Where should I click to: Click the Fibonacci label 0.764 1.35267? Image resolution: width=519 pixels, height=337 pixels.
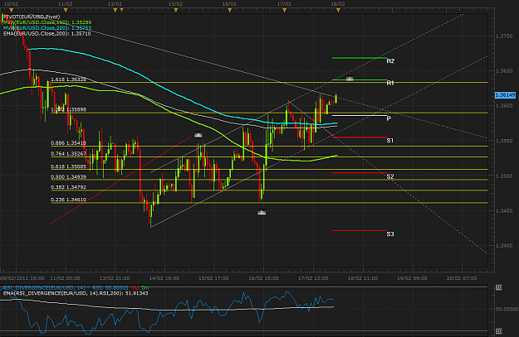(68, 154)
